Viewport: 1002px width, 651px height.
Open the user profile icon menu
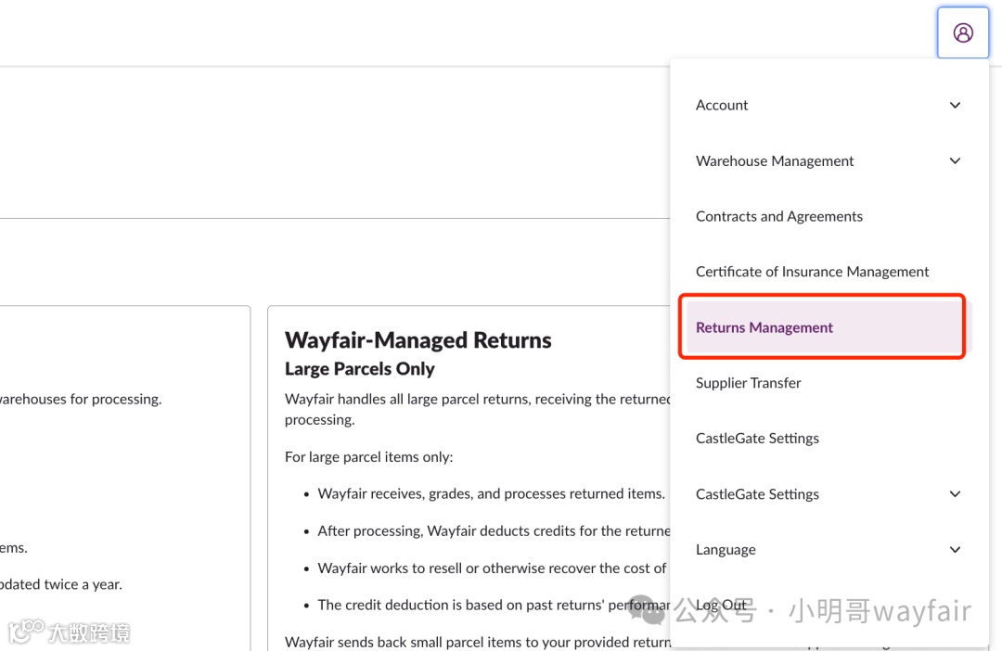(x=962, y=32)
